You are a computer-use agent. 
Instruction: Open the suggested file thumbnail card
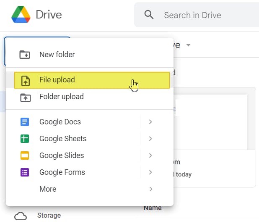click(215, 137)
